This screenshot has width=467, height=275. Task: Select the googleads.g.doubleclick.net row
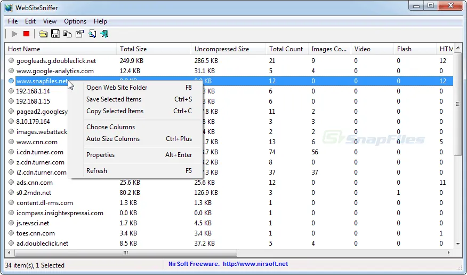229,61
